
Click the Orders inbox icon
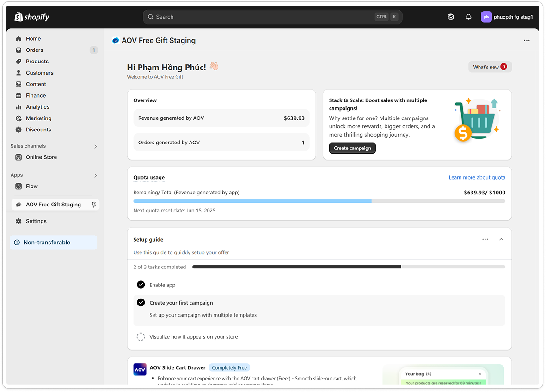18,50
